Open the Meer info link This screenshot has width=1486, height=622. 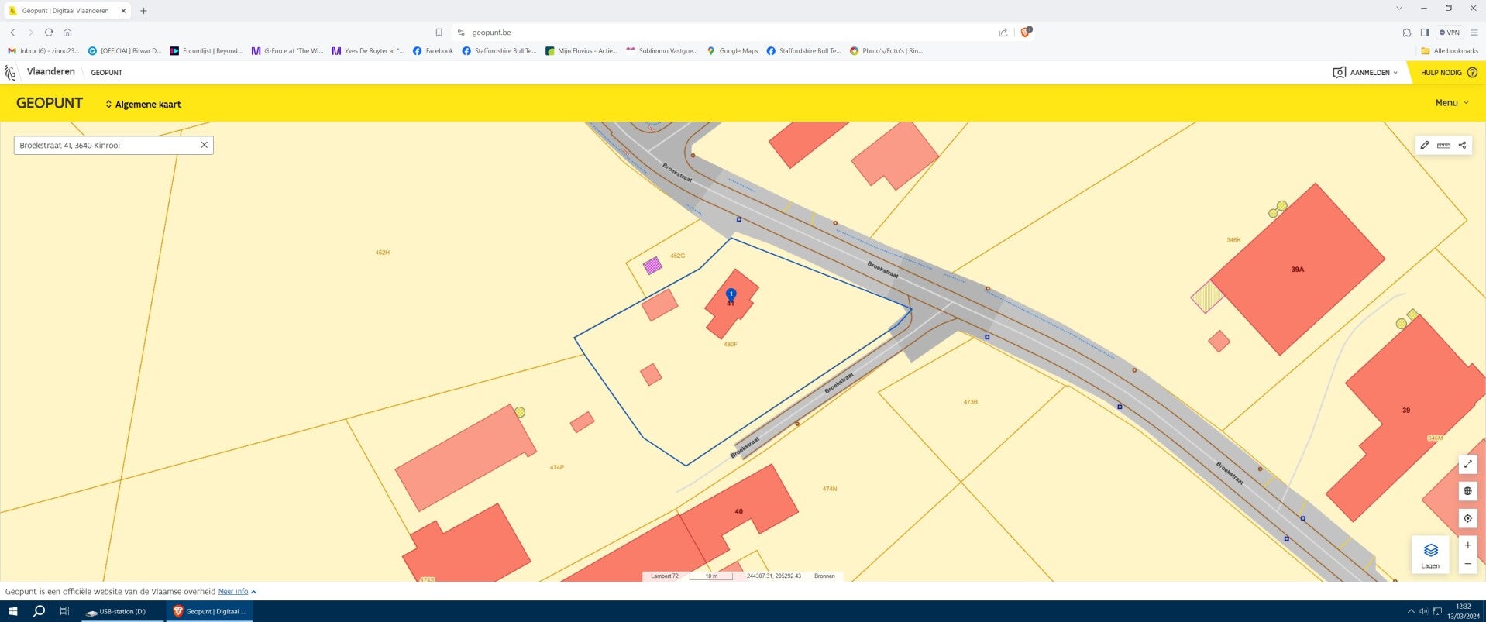[233, 592]
